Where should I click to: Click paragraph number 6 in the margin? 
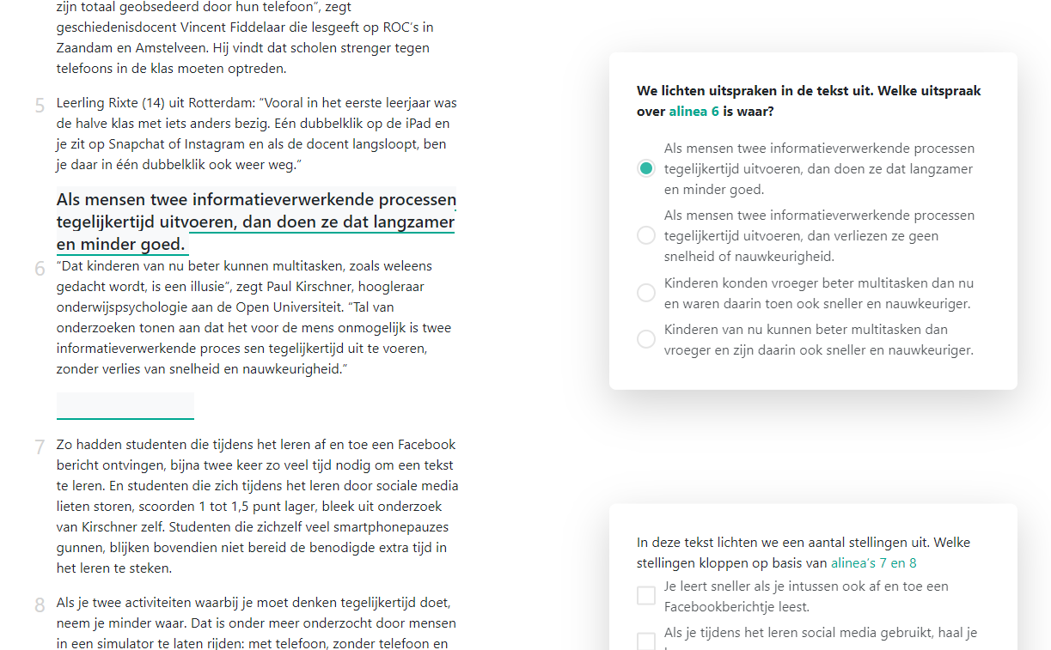tap(39, 268)
